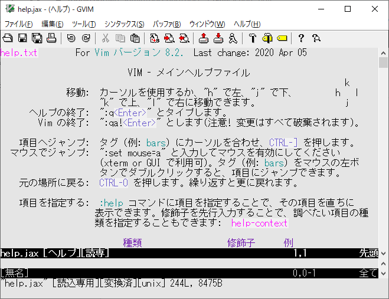This screenshot has height=299, width=389.
Task: Click the Run Script icon
Action: click(x=233, y=38)
